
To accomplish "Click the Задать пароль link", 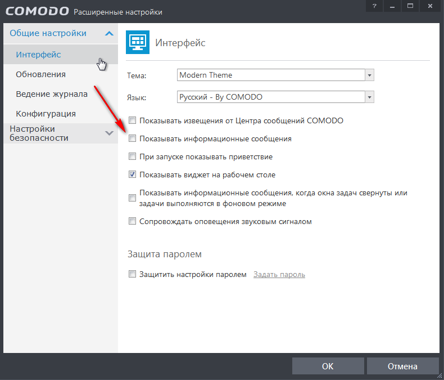I will click(x=279, y=275).
